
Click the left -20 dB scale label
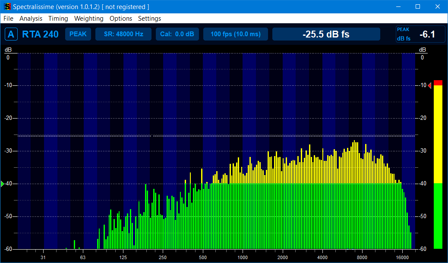(x=9, y=118)
